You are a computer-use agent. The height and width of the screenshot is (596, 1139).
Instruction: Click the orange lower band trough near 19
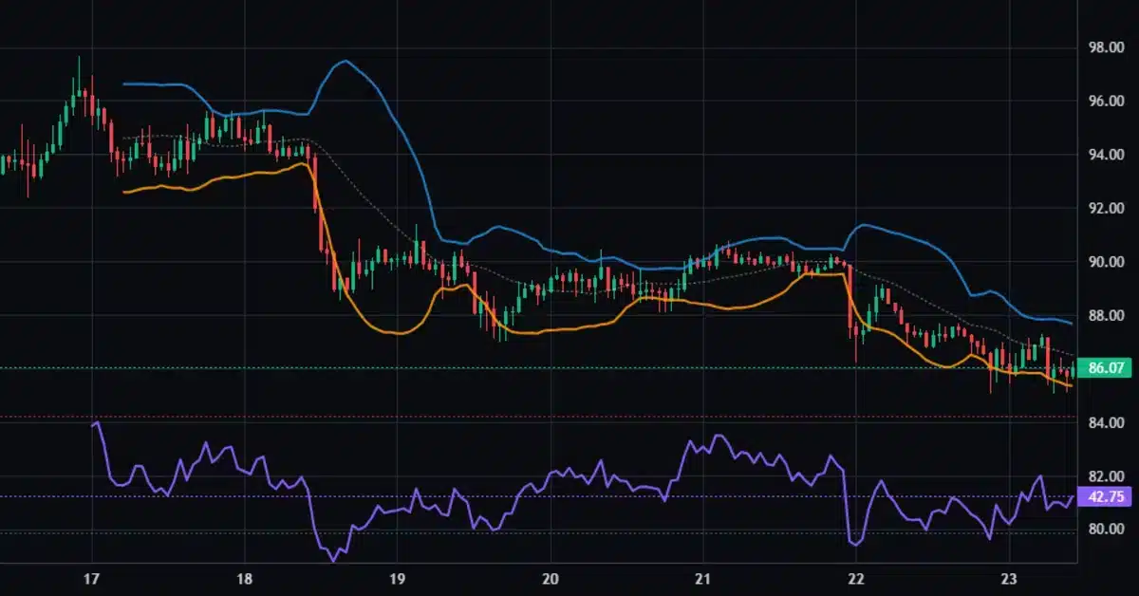(x=396, y=333)
